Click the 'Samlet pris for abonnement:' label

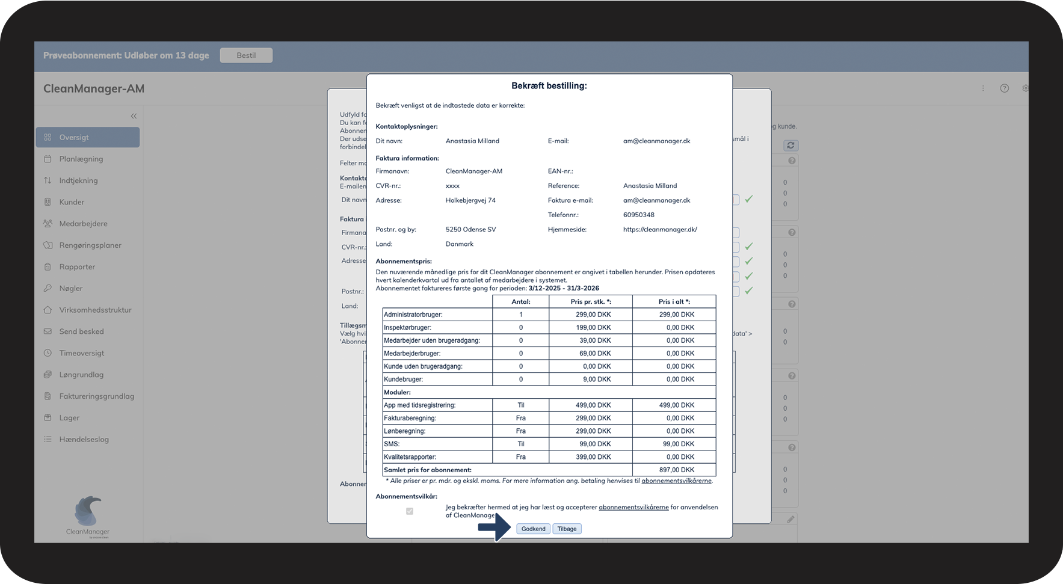point(428,470)
